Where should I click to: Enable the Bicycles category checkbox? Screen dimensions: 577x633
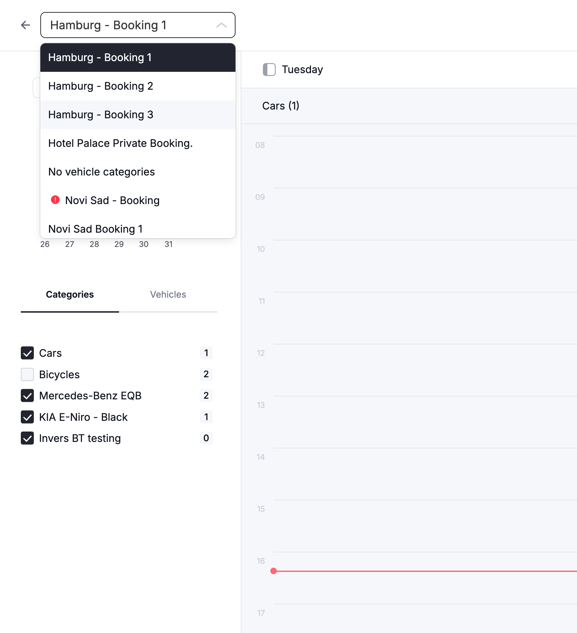27,374
